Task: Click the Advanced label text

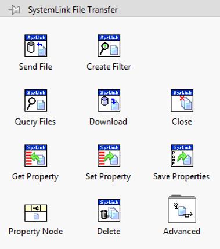Action: tap(182, 232)
